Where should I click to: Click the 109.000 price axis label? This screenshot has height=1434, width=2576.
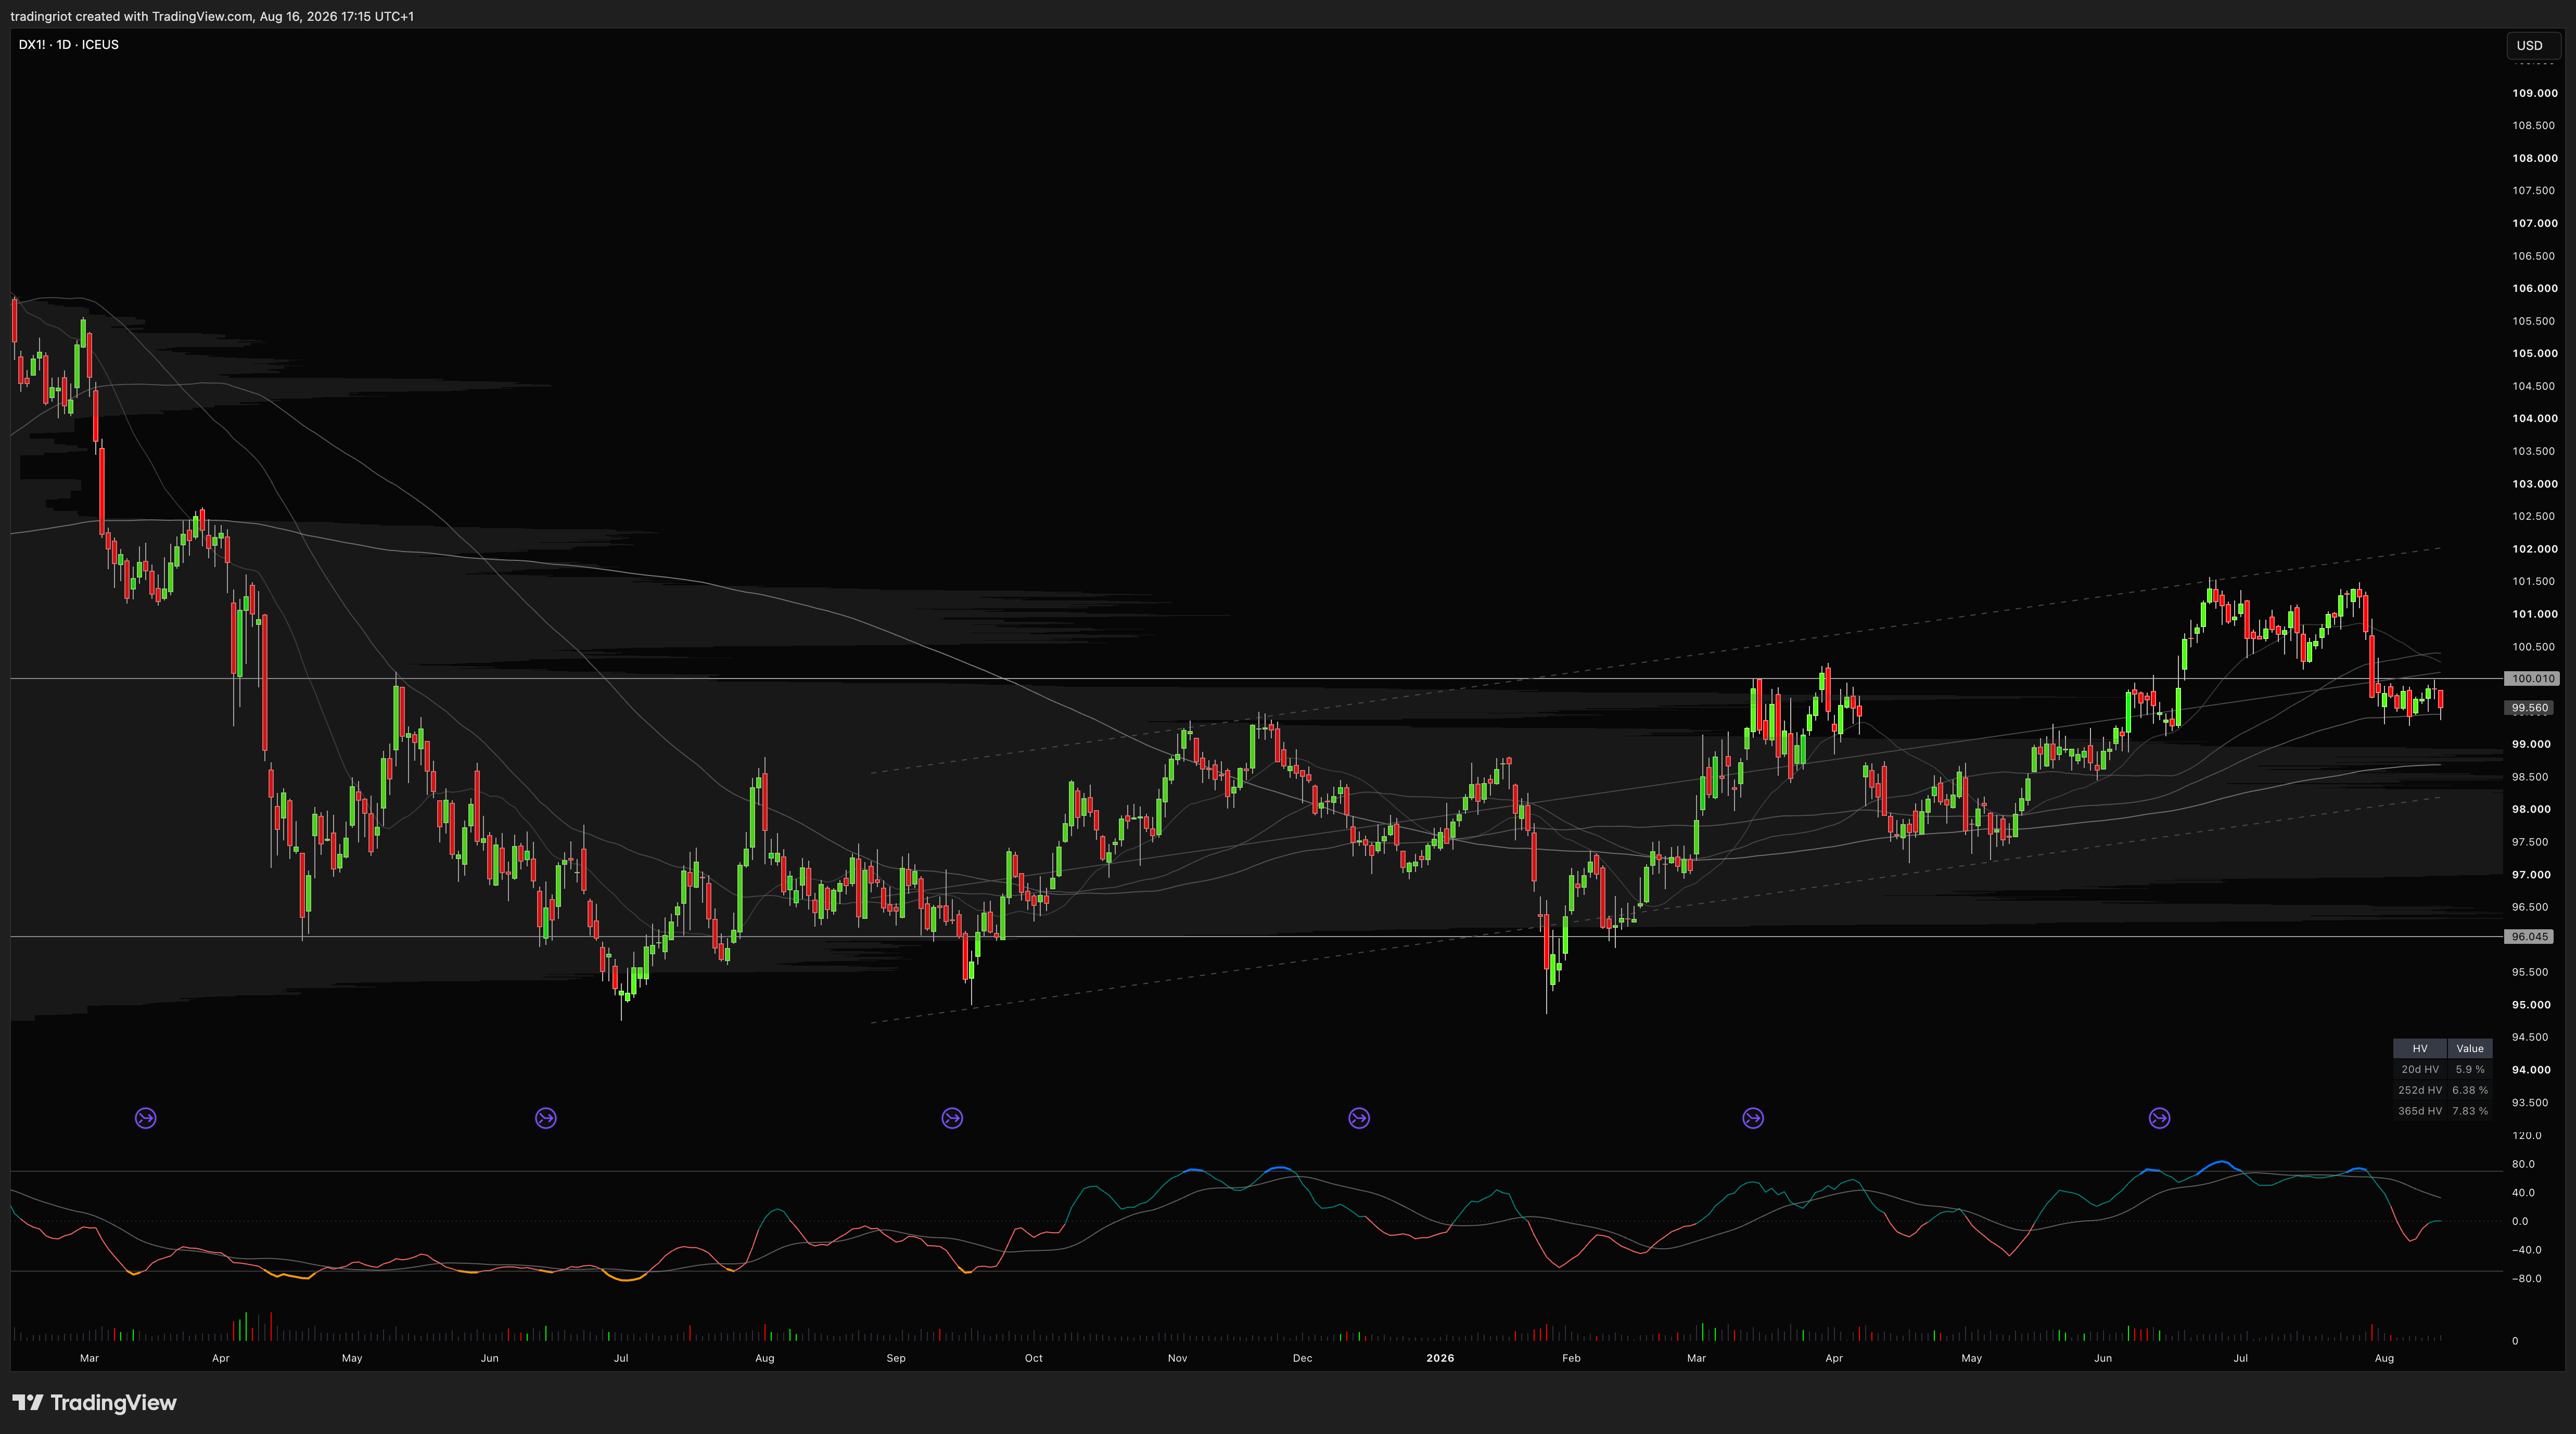point(2535,93)
